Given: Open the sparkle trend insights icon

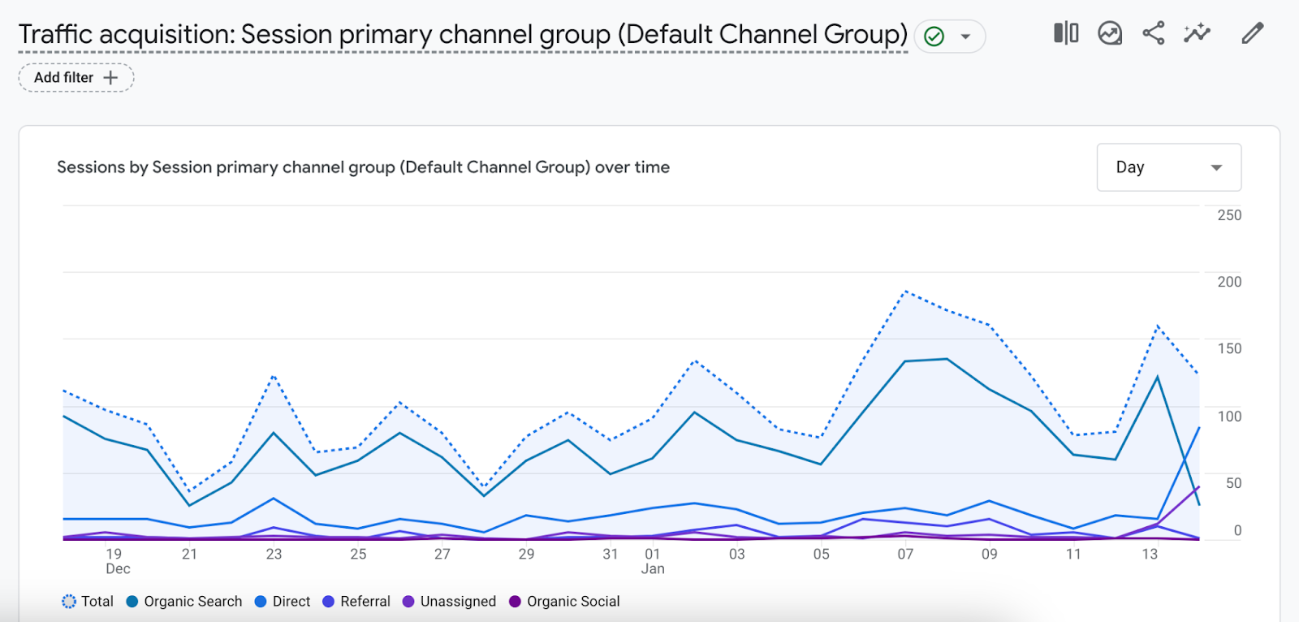Looking at the screenshot, I should [1197, 33].
